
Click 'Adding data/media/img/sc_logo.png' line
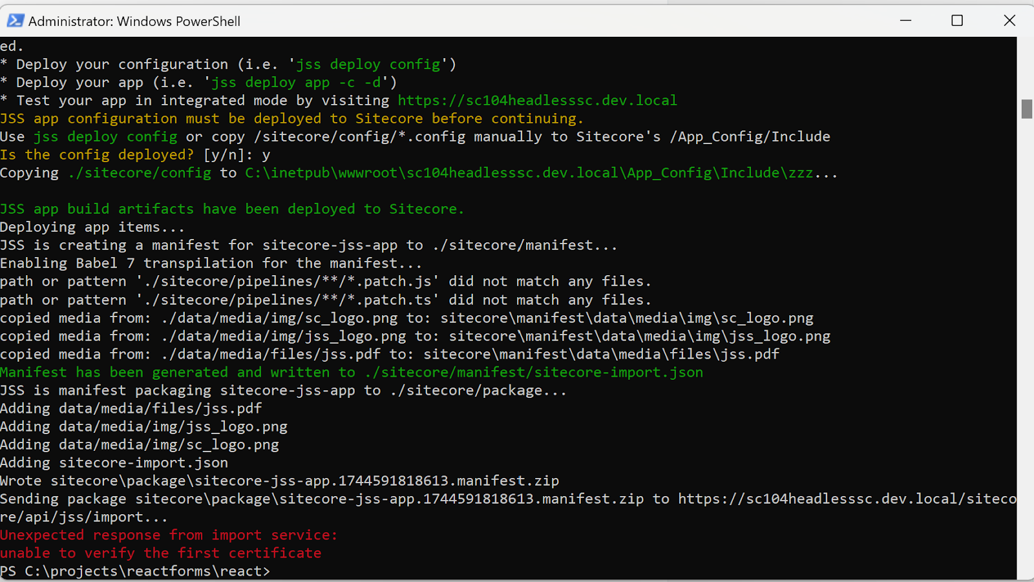(x=140, y=445)
